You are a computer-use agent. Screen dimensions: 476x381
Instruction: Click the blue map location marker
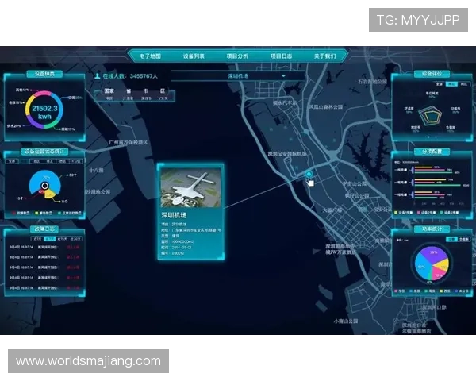tap(309, 174)
